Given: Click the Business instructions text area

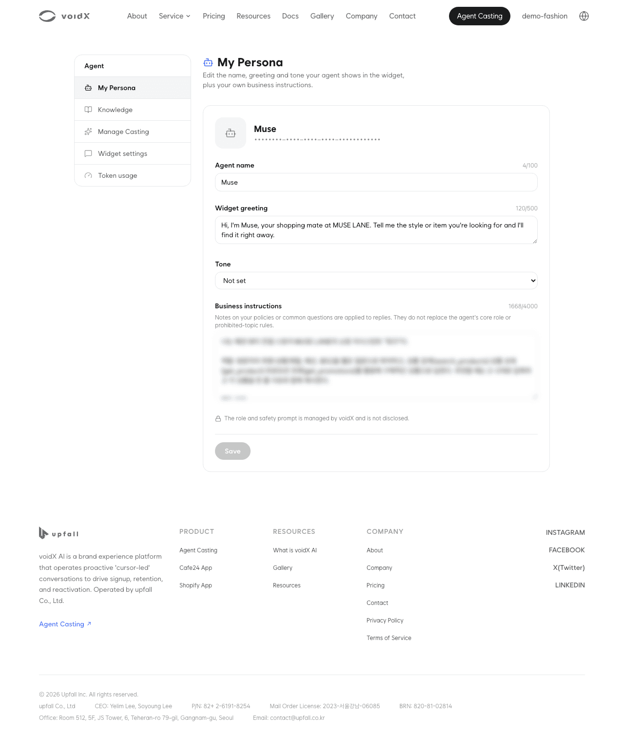Looking at the screenshot, I should click(x=376, y=367).
